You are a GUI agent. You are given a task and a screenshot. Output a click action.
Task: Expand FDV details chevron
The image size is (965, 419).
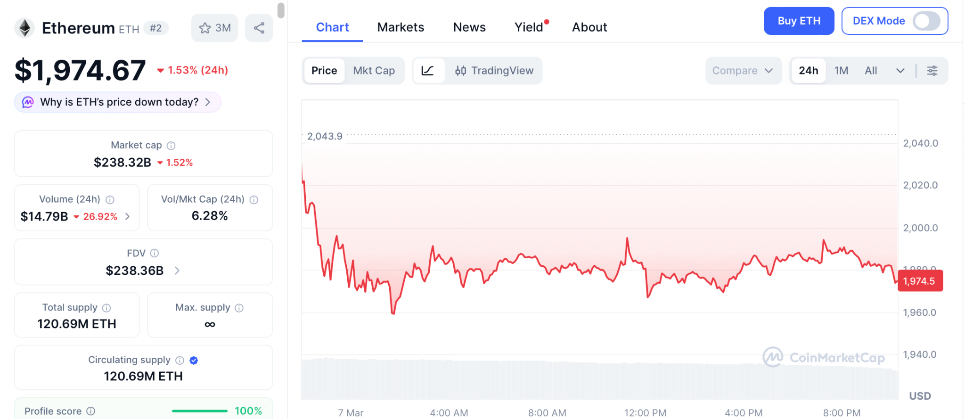177,271
